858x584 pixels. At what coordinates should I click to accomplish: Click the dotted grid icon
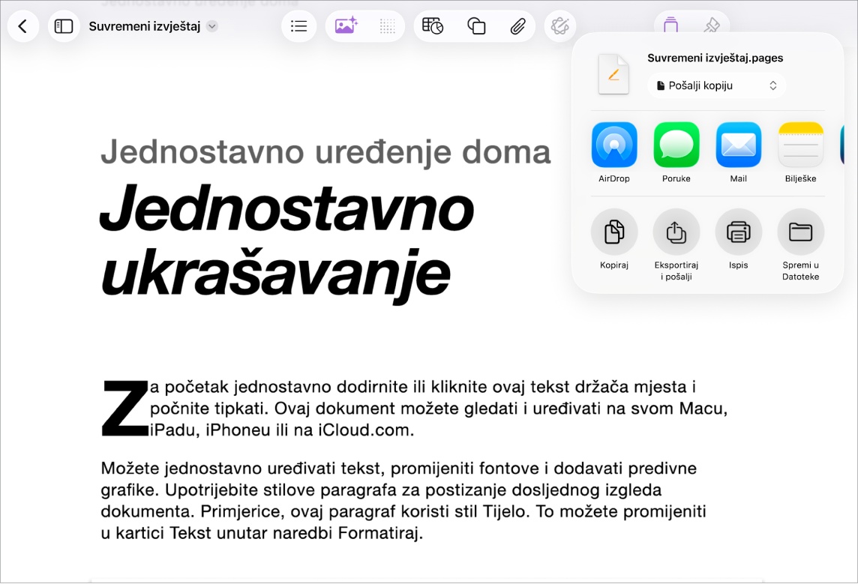tap(388, 26)
